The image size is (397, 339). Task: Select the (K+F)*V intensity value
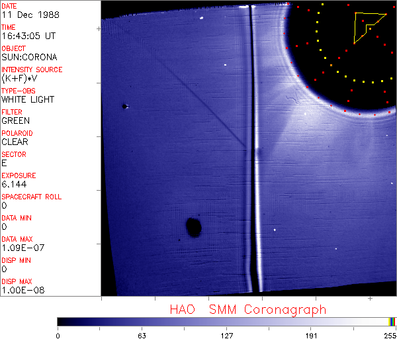click(19, 78)
